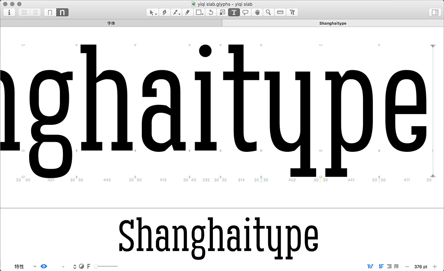Open the 特性 features dropdown

click(x=25, y=267)
